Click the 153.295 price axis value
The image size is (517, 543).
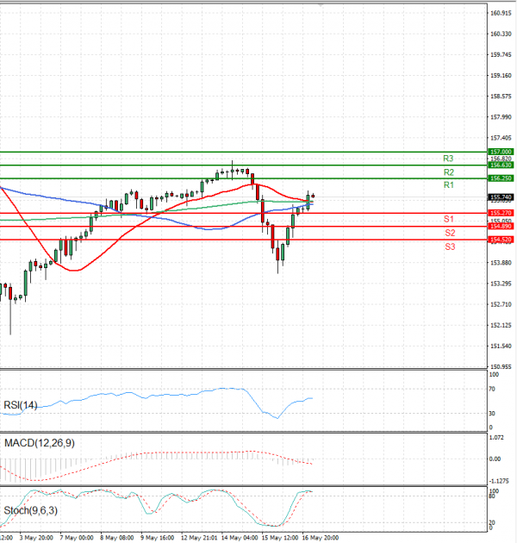tap(501, 284)
